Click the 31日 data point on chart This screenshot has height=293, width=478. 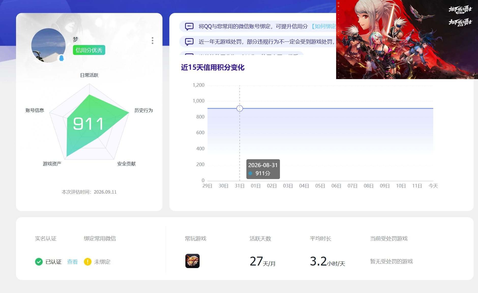(240, 108)
